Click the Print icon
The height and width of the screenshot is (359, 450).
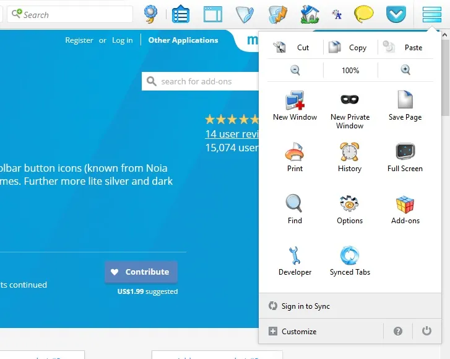[x=295, y=157]
